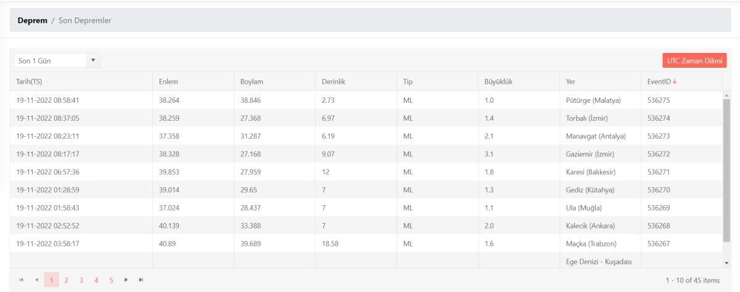Open the Son 1 Gün time range dropdown
Viewport: 740px width, 292px height.
point(57,60)
